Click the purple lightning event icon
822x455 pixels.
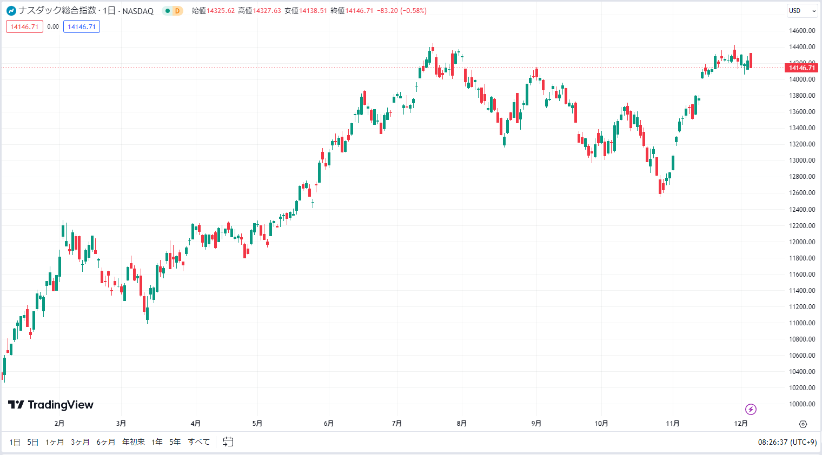point(751,409)
